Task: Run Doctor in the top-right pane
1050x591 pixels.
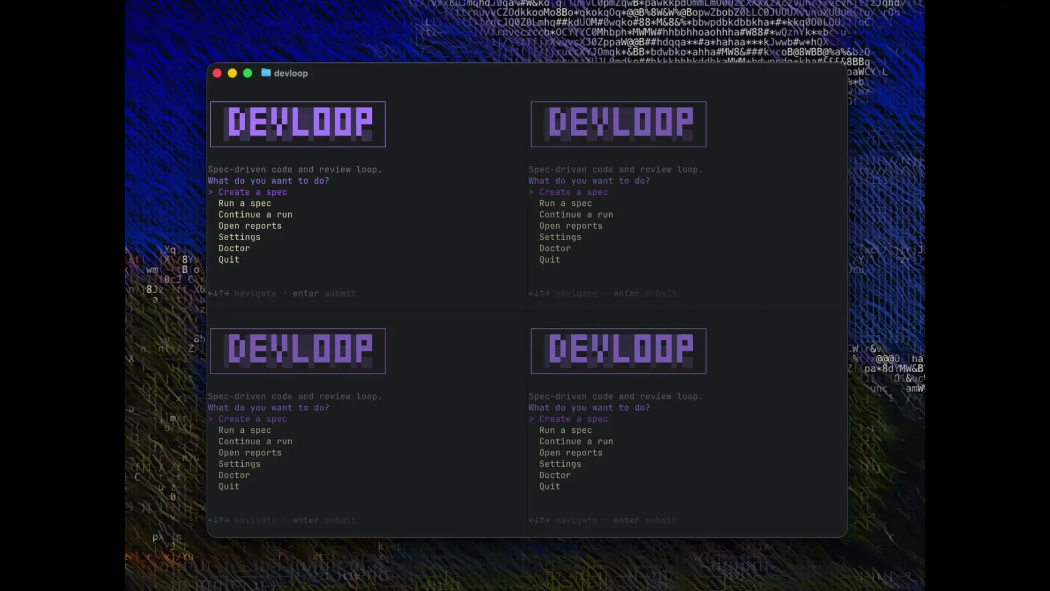Action: (x=555, y=248)
